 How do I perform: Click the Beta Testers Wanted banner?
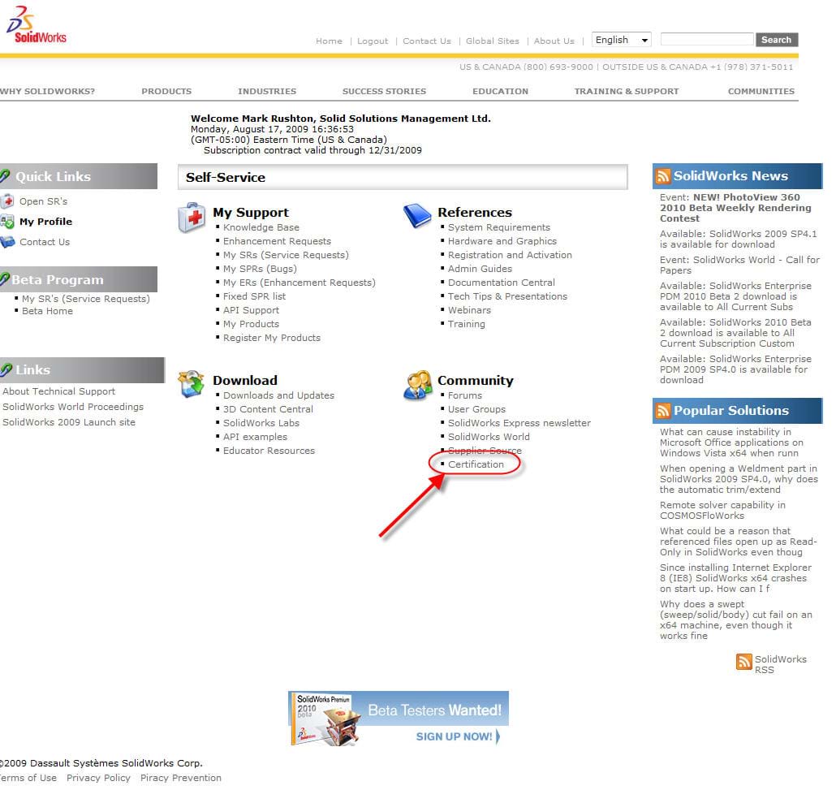point(398,718)
